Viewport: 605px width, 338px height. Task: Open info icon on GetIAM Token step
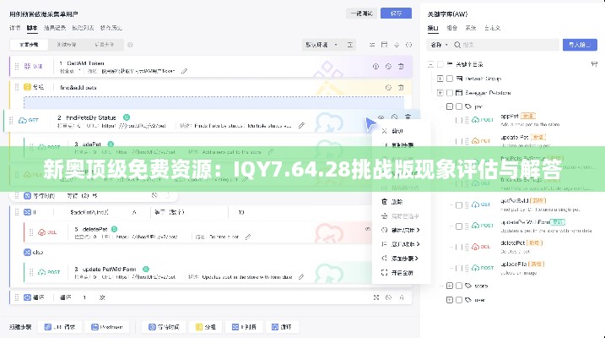point(375,67)
